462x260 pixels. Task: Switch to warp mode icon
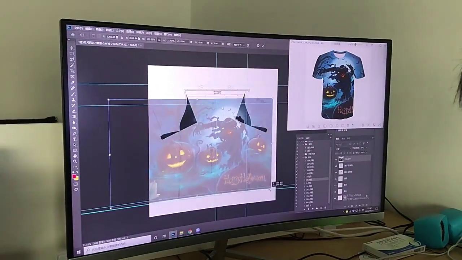(x=248, y=45)
